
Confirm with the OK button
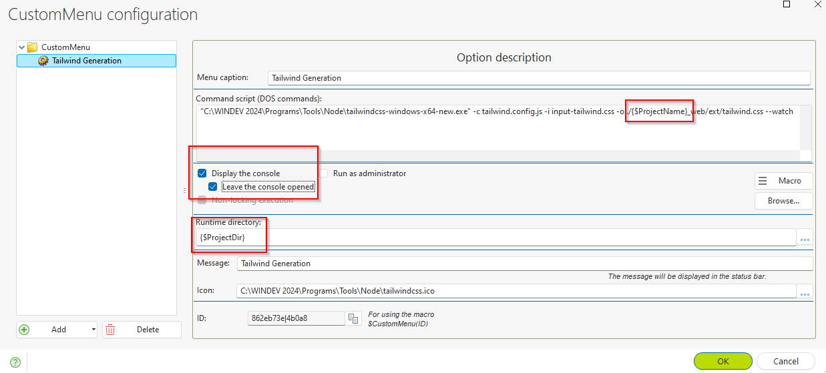(x=722, y=361)
